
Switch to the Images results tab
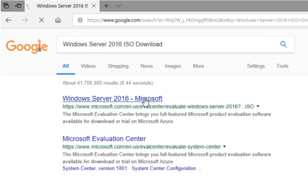pyautogui.click(x=173, y=66)
